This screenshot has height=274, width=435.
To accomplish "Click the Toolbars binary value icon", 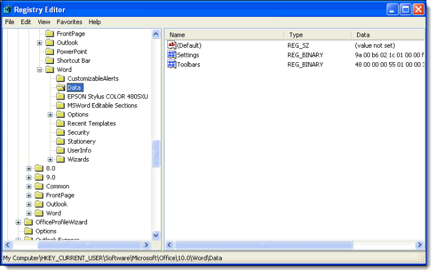I will 172,64.
